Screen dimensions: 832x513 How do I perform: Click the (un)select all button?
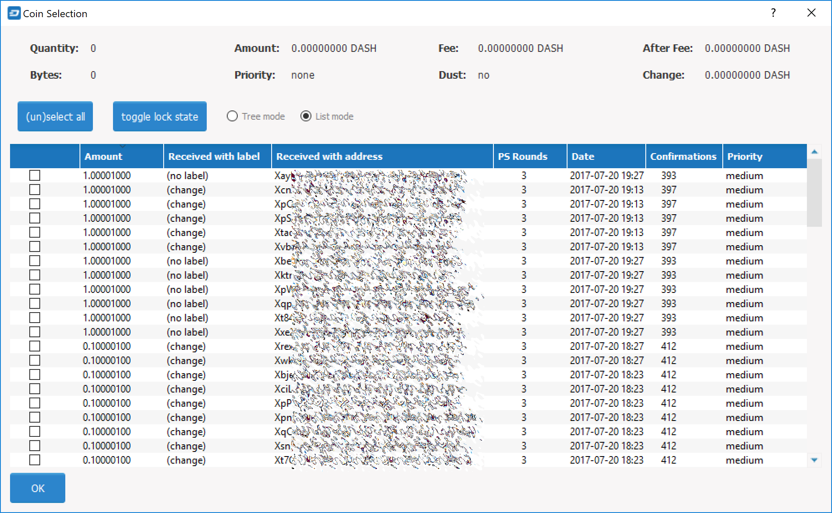click(55, 116)
